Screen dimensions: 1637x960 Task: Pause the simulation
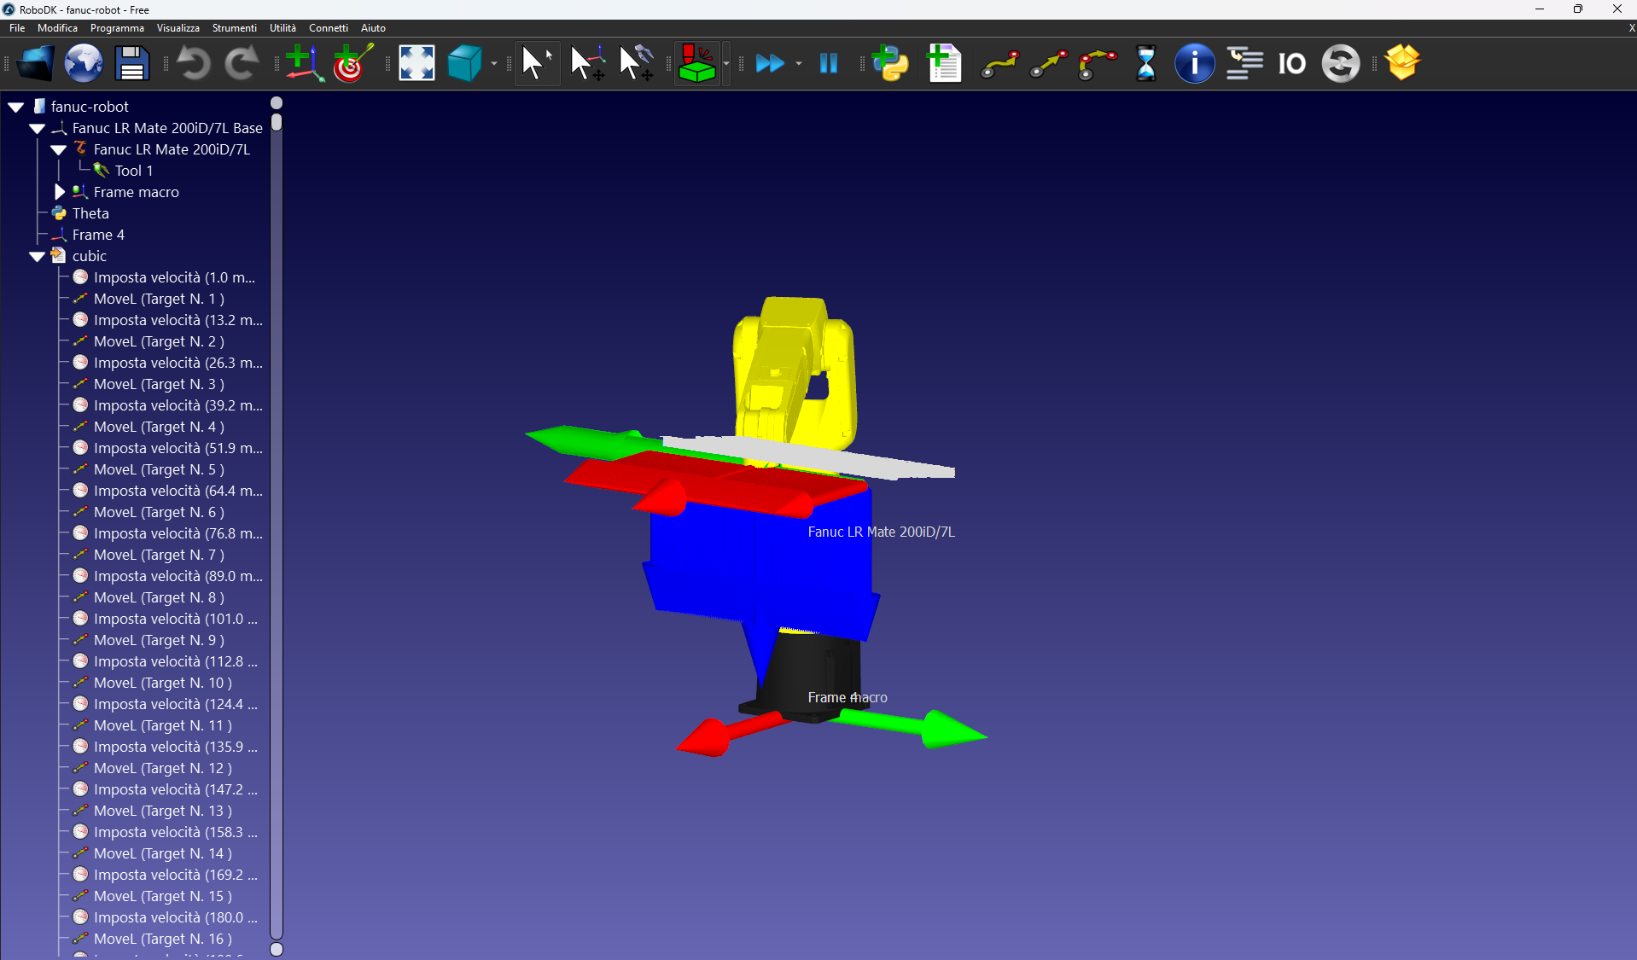[x=828, y=63]
